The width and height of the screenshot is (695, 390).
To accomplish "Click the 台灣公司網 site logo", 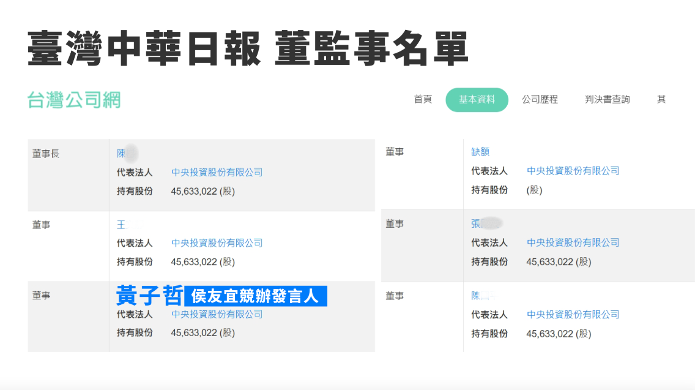I will tap(74, 100).
